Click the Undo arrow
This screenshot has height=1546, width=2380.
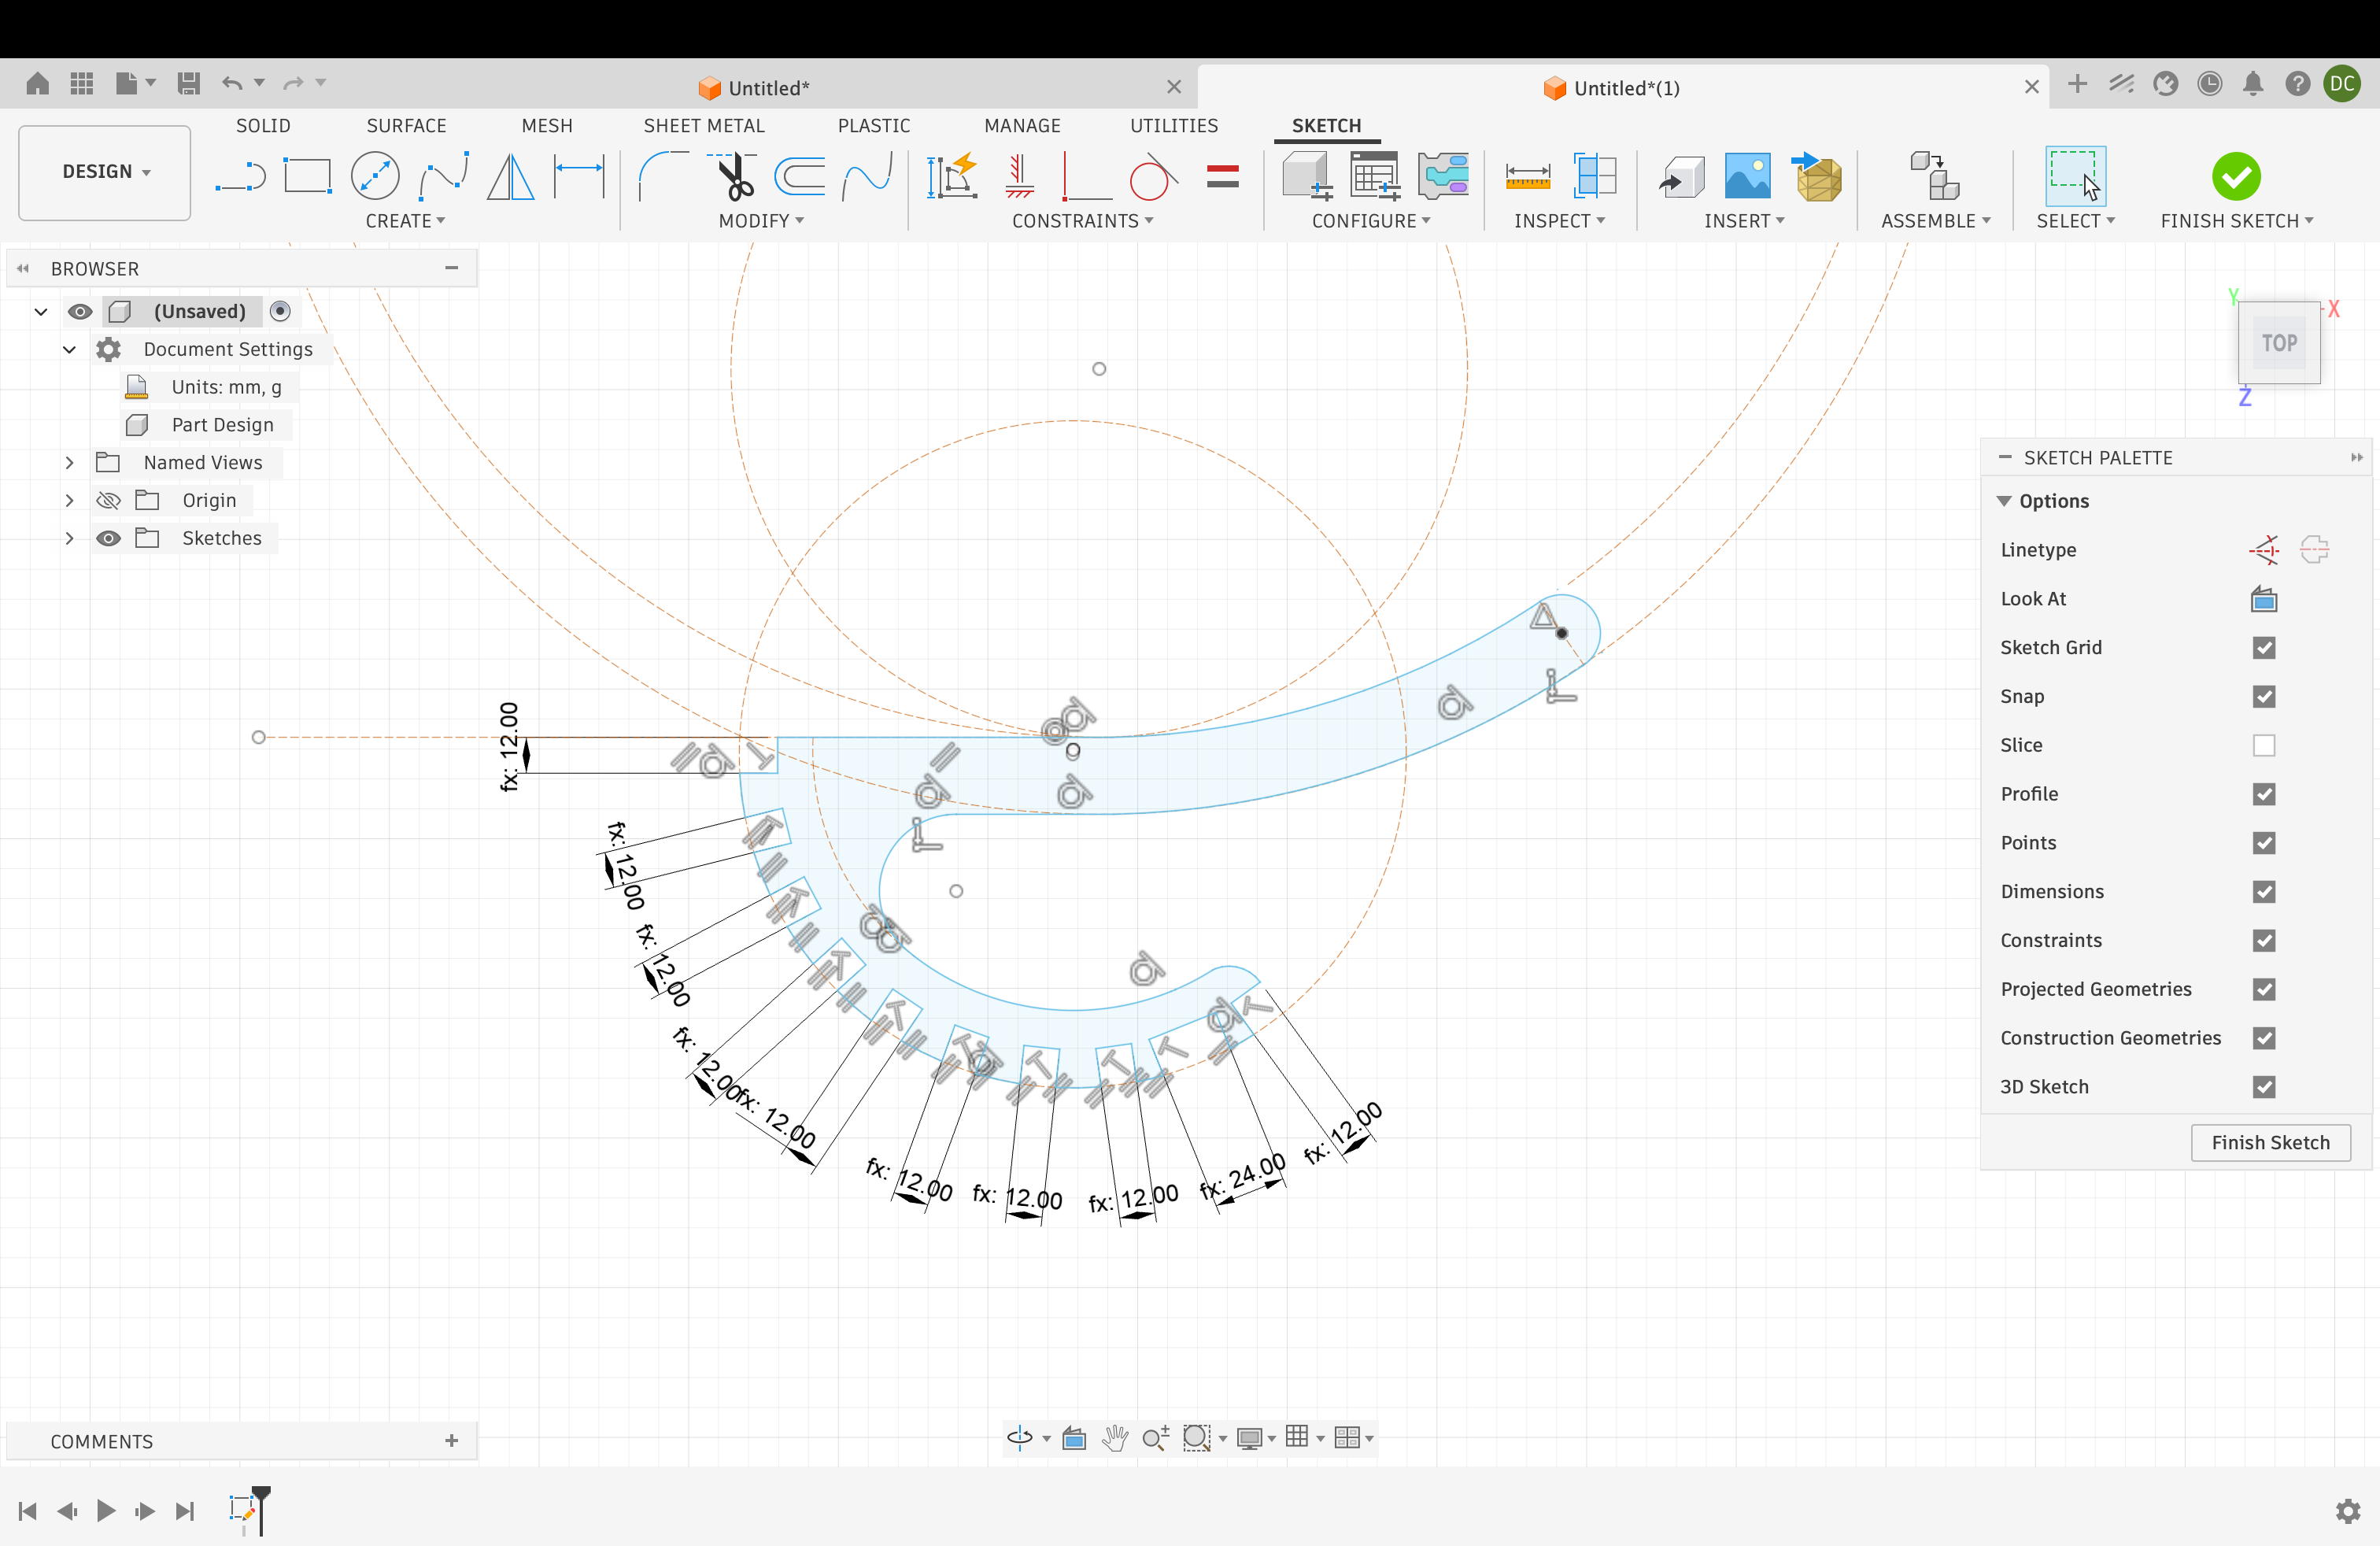pyautogui.click(x=232, y=83)
